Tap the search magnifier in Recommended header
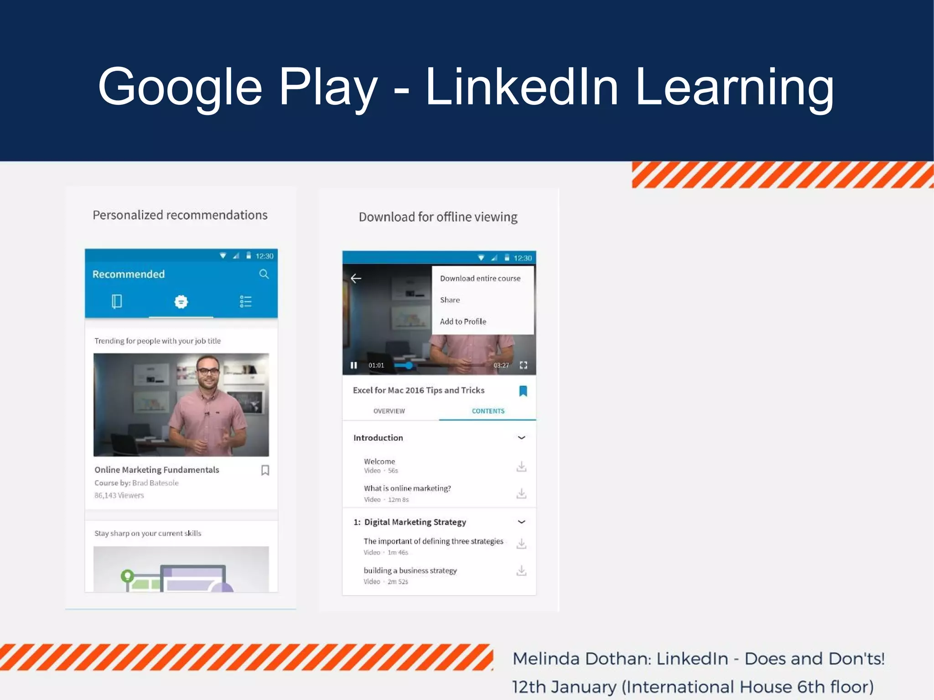Viewport: 934px width, 700px height. 264,274
